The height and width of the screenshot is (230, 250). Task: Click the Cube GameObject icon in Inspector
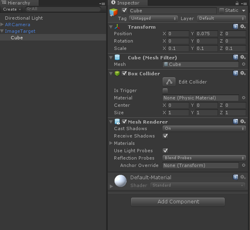(x=114, y=12)
